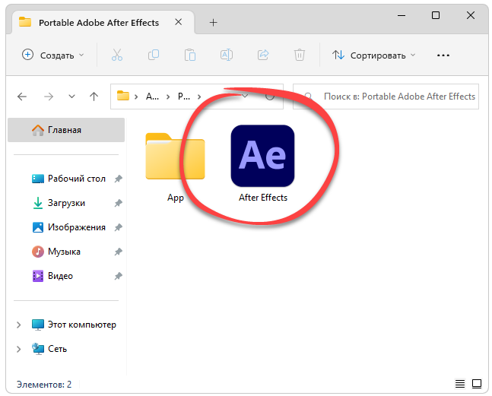The image size is (492, 396).
Task: Unpin Видео via pin icon
Action: click(118, 276)
